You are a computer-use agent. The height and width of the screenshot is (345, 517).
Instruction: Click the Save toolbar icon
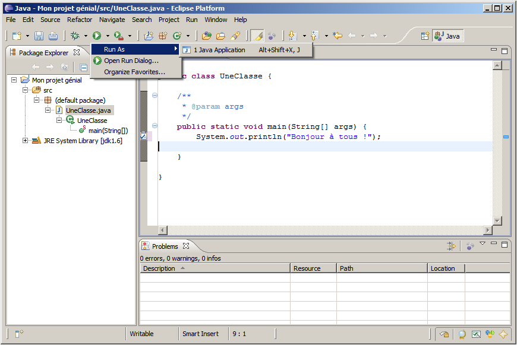pyautogui.click(x=39, y=36)
